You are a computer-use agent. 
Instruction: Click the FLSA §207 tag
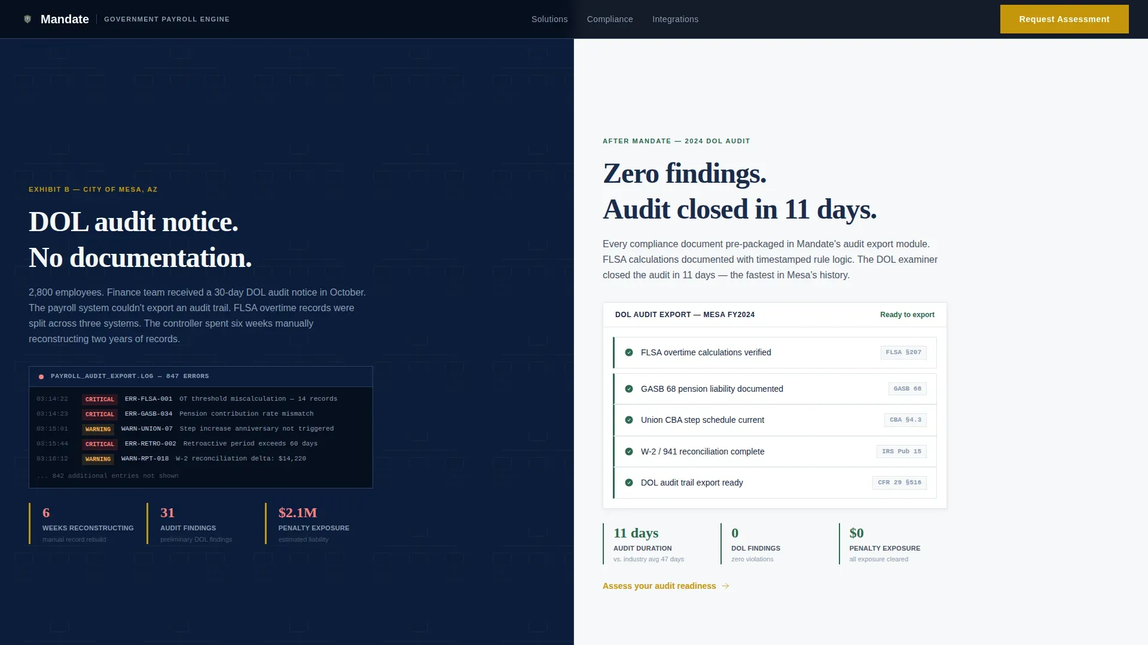(903, 352)
